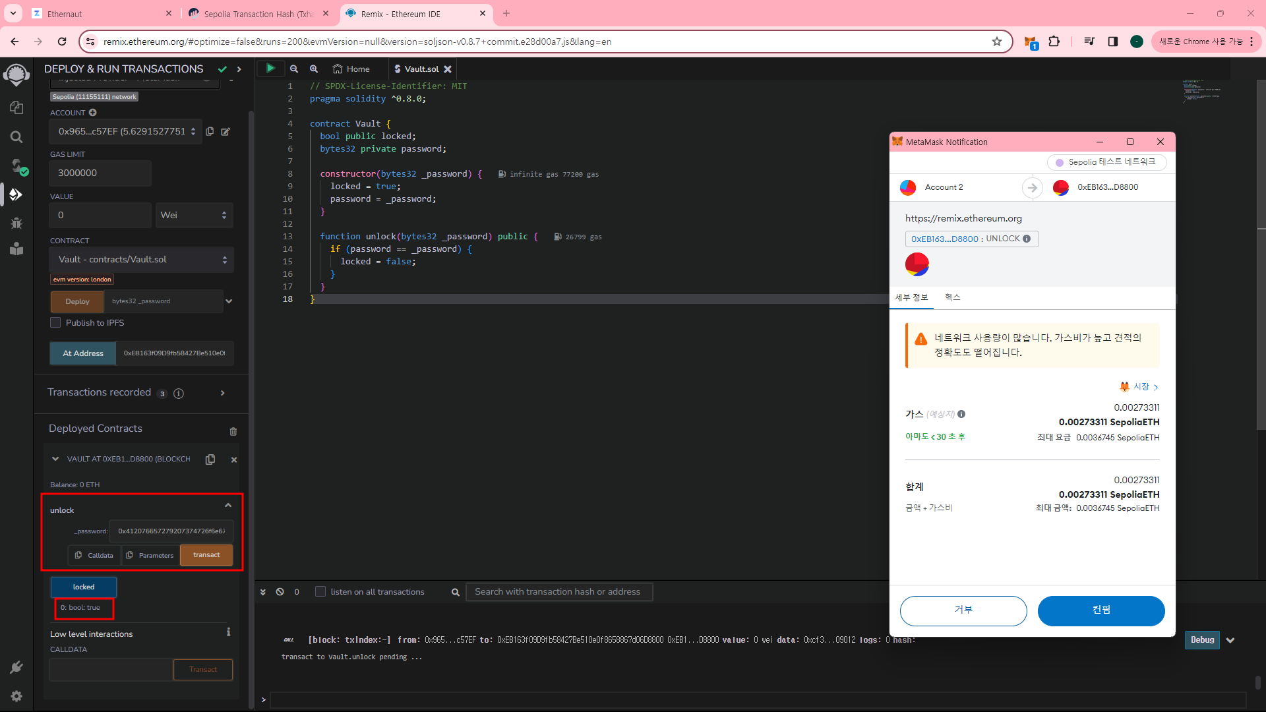1266x712 pixels.
Task: Switch to the Sepolia Transaction Hash browser tab
Action: pyautogui.click(x=258, y=13)
